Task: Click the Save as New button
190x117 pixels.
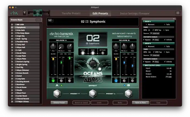Action: tap(140, 102)
